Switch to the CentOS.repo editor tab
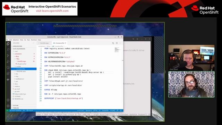 tap(44, 43)
